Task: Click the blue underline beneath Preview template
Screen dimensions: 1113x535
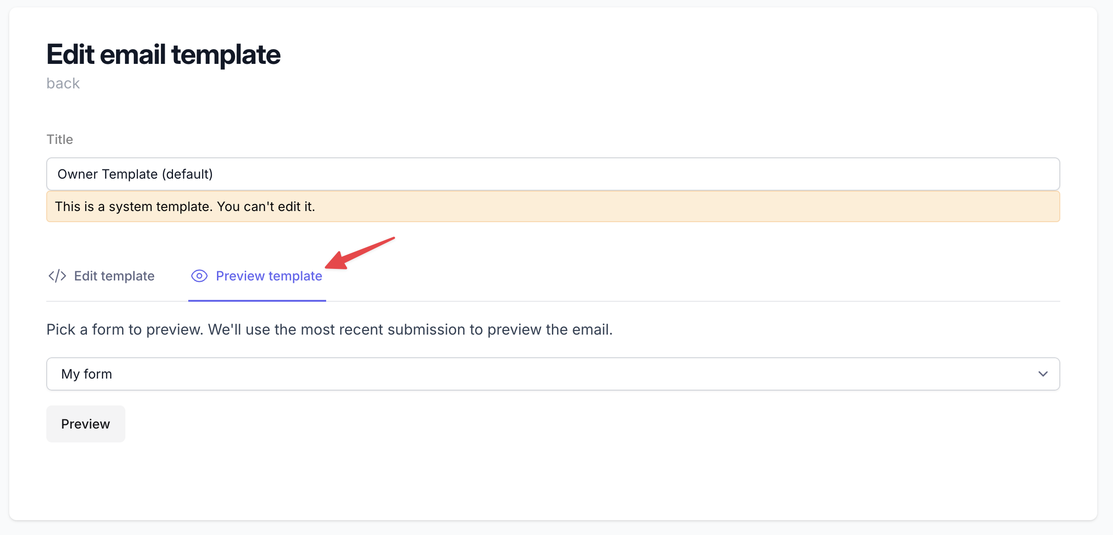Action: pyautogui.click(x=257, y=300)
